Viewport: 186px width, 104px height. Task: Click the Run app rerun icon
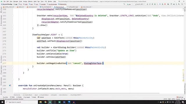click(147, 4)
